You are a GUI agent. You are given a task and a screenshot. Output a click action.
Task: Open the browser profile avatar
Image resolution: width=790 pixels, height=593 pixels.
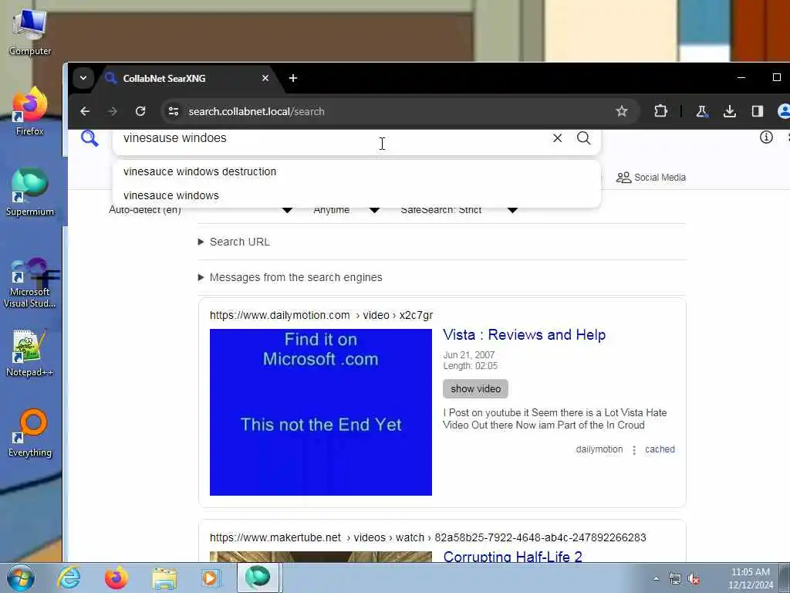tap(784, 111)
